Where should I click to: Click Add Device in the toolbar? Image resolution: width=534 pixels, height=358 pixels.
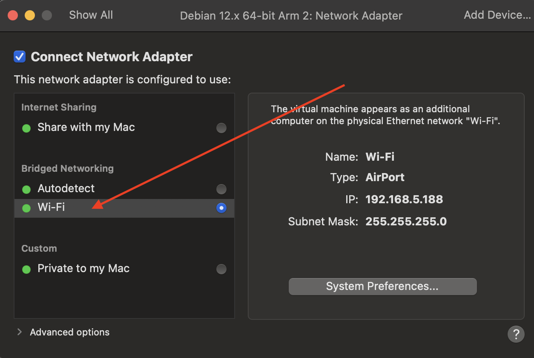[x=497, y=15]
